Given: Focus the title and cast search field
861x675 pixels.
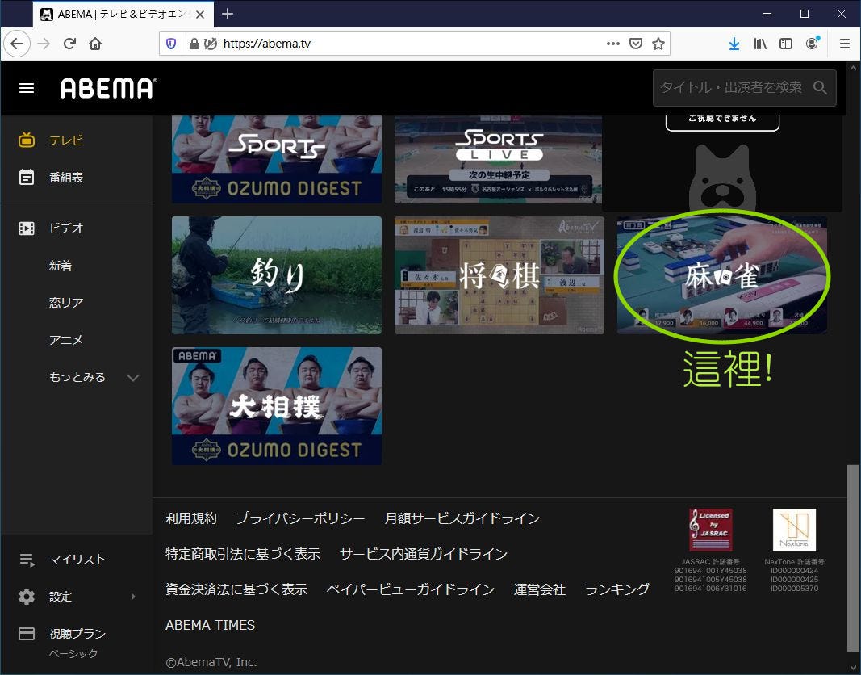Looking at the screenshot, I should [744, 87].
